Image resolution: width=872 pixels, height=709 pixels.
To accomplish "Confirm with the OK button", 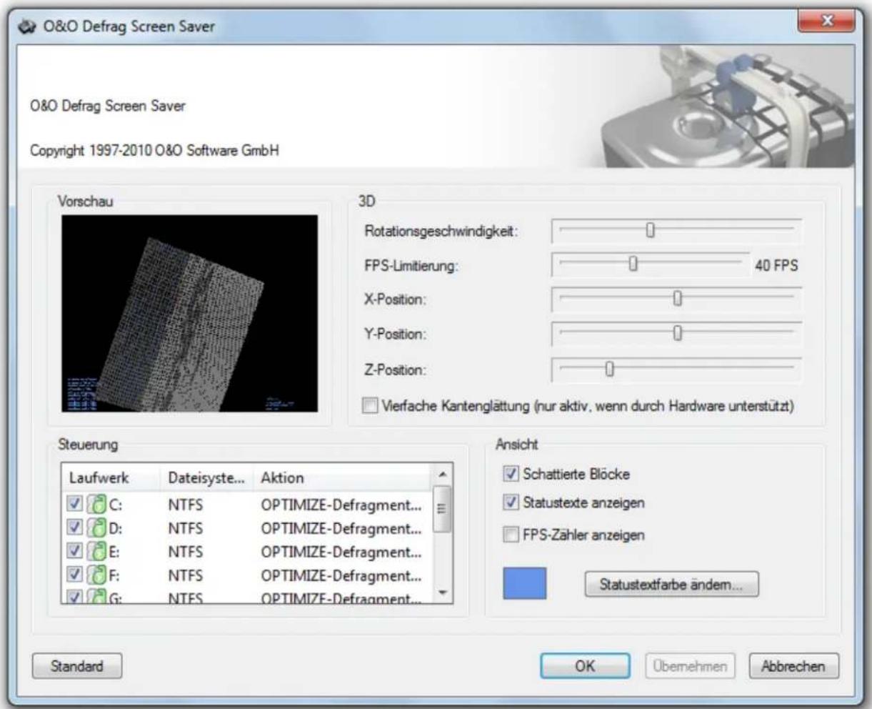I will [x=585, y=666].
